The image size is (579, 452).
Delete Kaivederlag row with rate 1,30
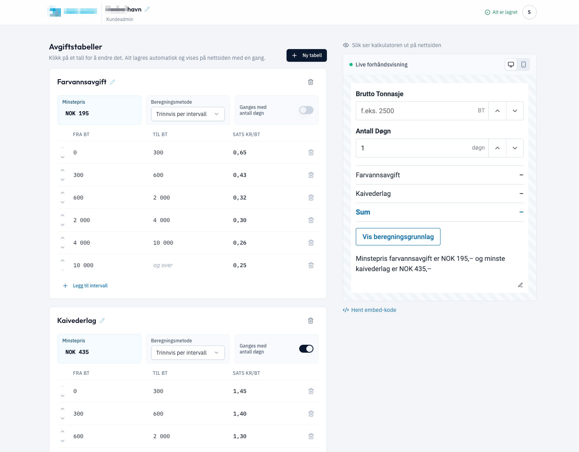tap(311, 436)
